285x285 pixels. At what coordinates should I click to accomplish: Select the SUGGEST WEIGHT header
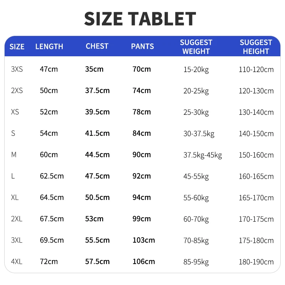(196, 47)
